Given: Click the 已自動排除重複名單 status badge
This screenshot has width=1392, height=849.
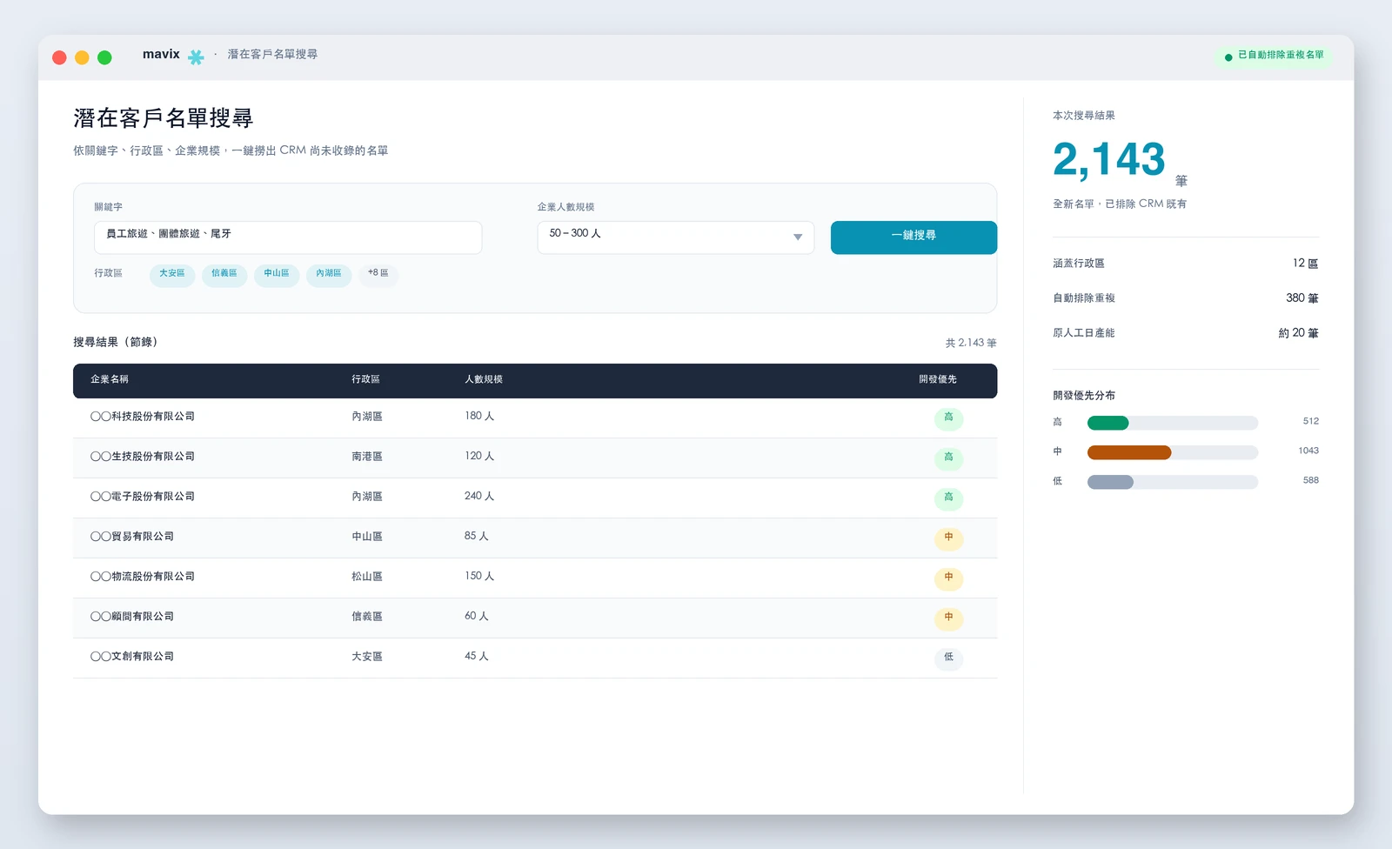Looking at the screenshot, I should [x=1274, y=57].
